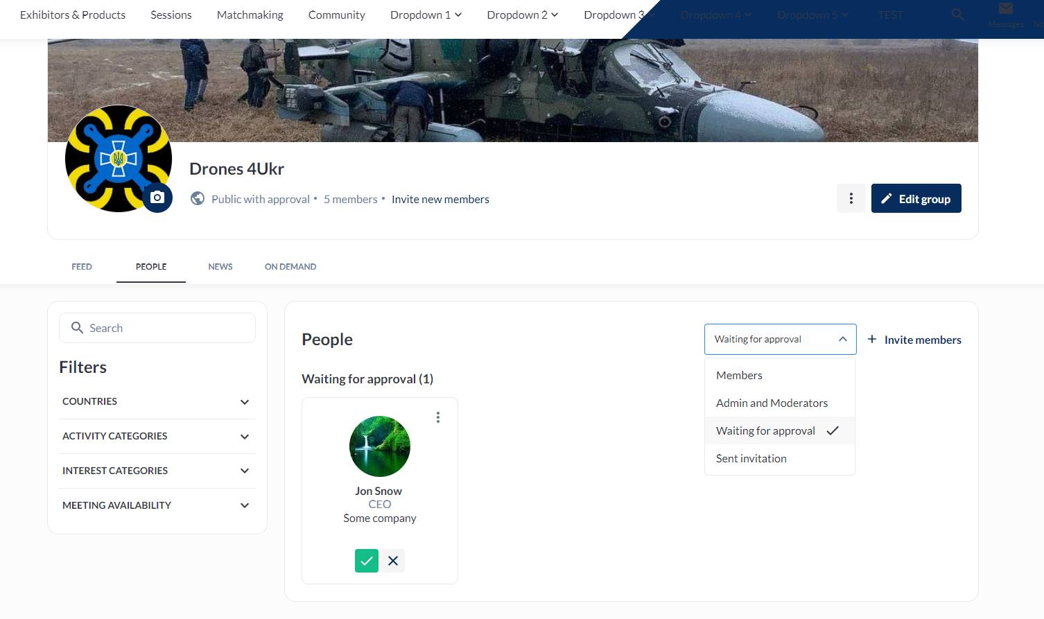Click the camera icon on group avatar
The image size is (1044, 619).
[157, 198]
